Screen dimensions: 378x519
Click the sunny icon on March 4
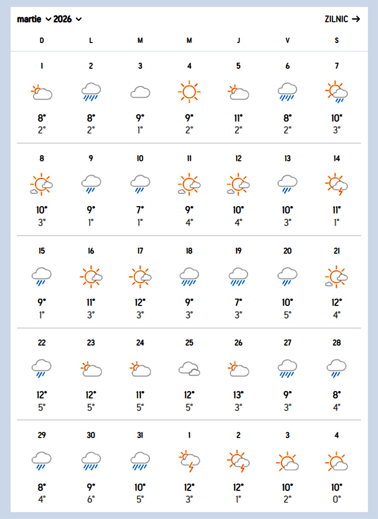coord(189,92)
